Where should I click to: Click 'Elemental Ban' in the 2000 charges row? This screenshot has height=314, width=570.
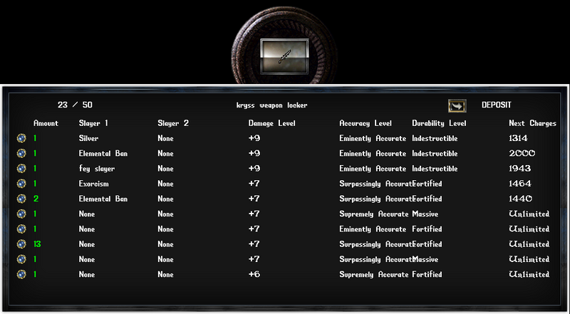pyautogui.click(x=103, y=153)
